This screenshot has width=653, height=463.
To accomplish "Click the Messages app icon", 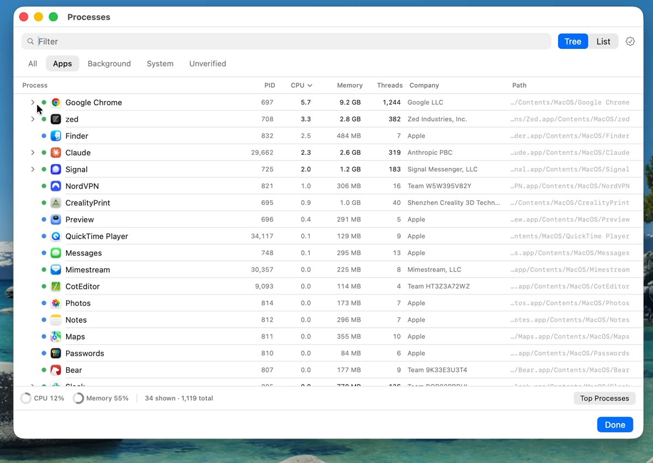I will [x=56, y=252].
